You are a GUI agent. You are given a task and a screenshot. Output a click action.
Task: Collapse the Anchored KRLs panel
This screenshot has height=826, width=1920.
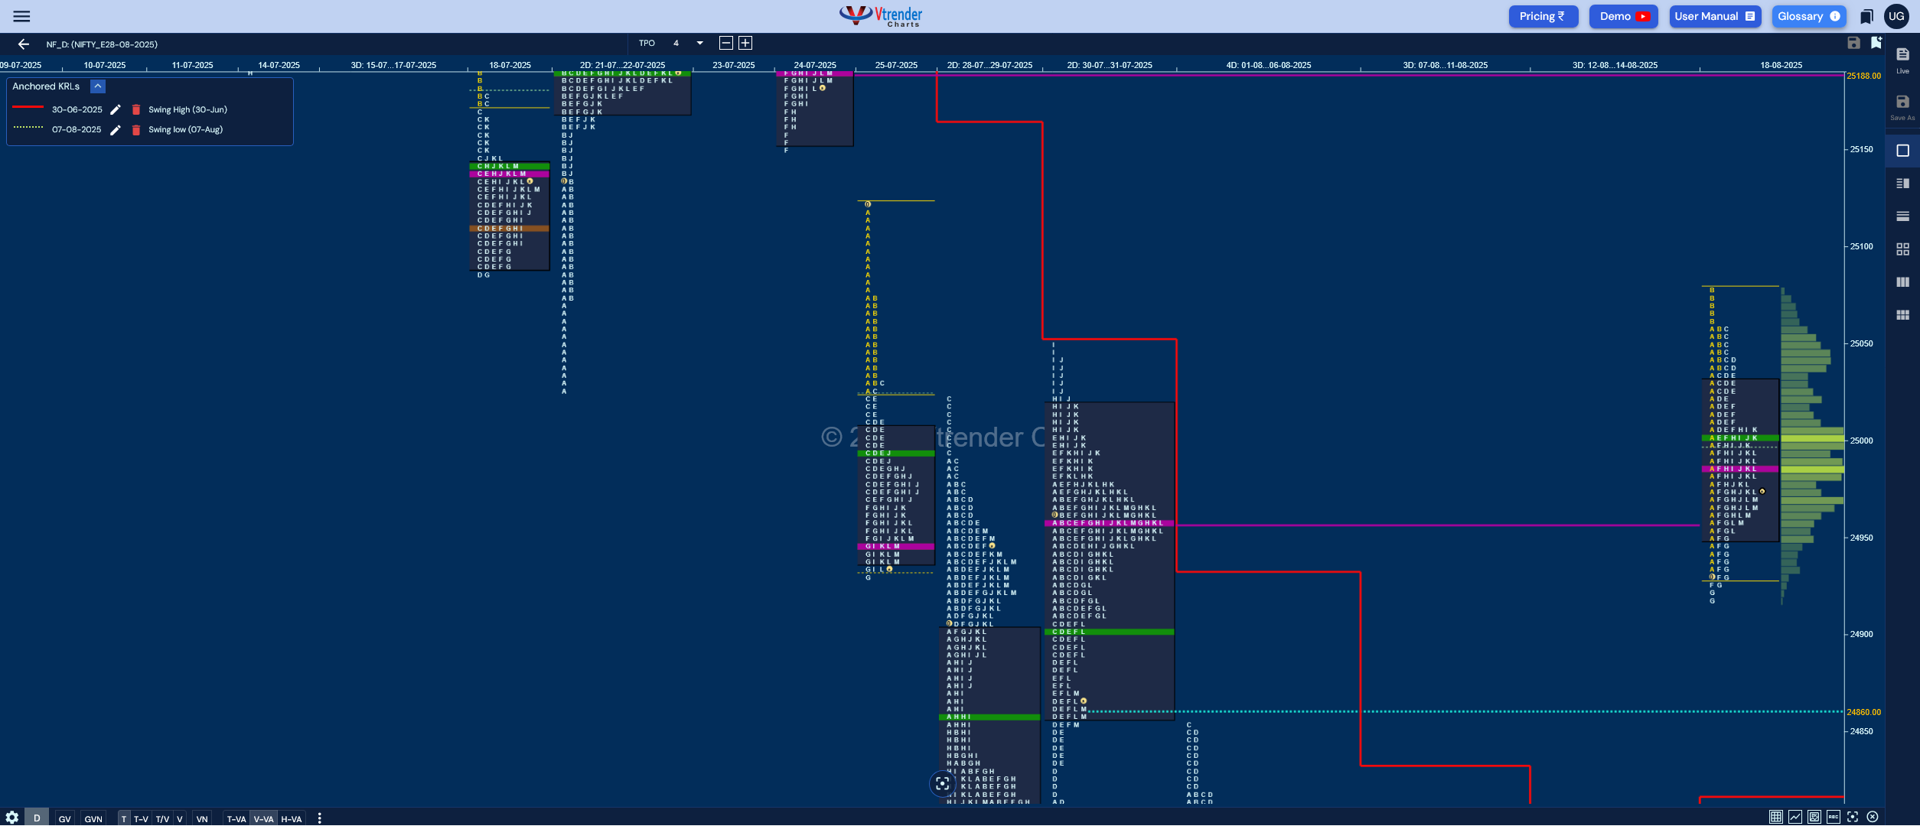tap(98, 86)
